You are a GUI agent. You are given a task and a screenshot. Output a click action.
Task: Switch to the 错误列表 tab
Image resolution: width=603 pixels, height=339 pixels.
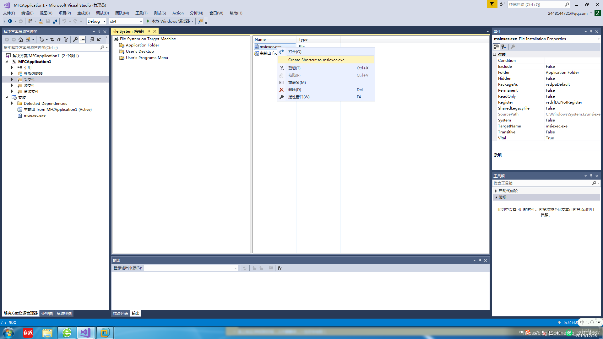(121, 313)
